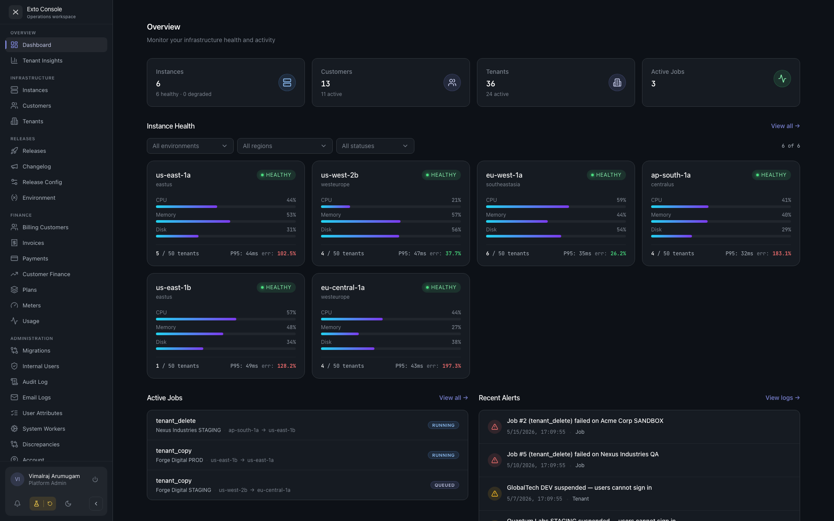
Task: Close the Exto Console sidebar via X button
Action: pos(16,12)
